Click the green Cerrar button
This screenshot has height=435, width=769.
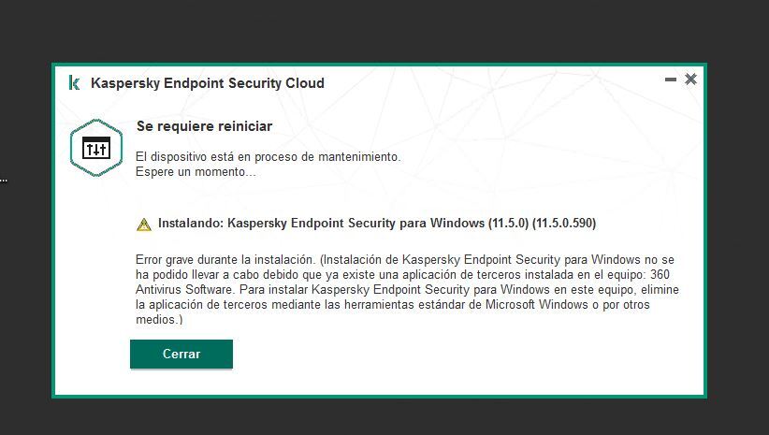pos(181,355)
